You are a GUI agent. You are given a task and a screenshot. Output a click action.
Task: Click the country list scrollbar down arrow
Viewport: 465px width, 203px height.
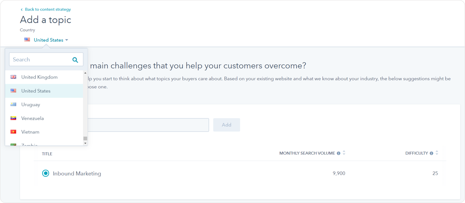(x=85, y=143)
